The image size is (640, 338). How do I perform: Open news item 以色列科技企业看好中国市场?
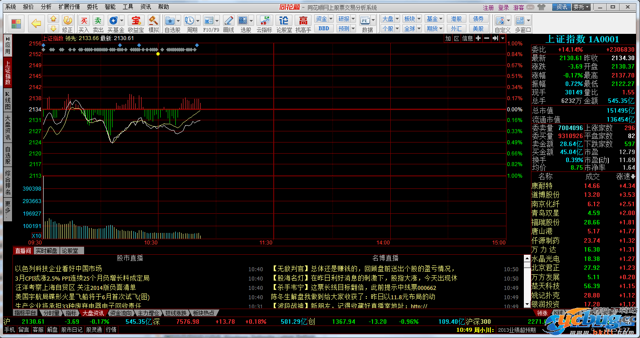point(58,269)
